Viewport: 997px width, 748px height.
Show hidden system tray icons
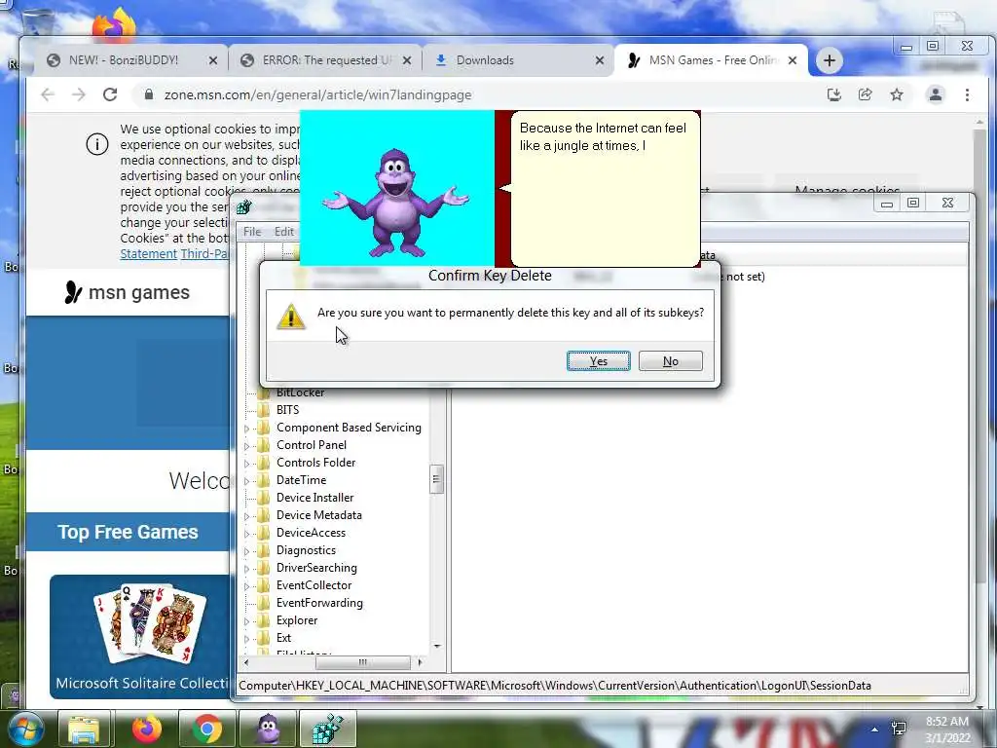[875, 729]
